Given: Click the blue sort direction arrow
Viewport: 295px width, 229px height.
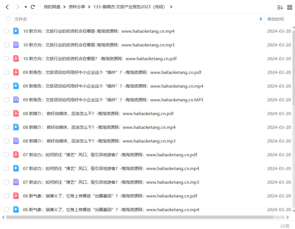Looking at the screenshot, I should pos(261,19).
